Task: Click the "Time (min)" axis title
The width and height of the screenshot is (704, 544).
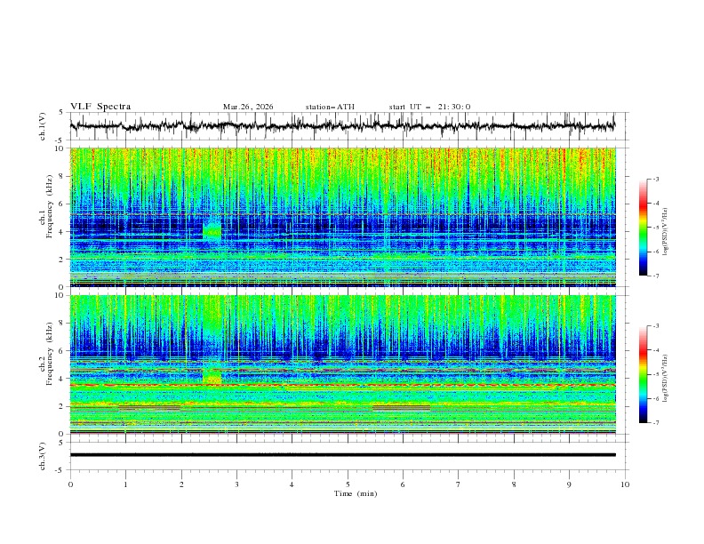Action: coord(356,493)
